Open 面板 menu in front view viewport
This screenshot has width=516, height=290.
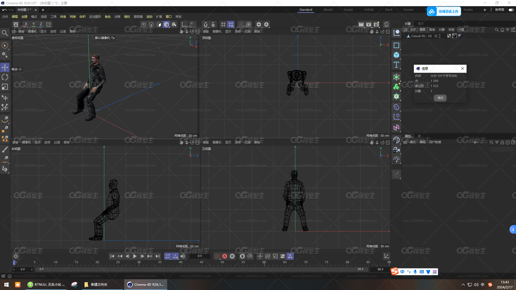click(x=257, y=142)
